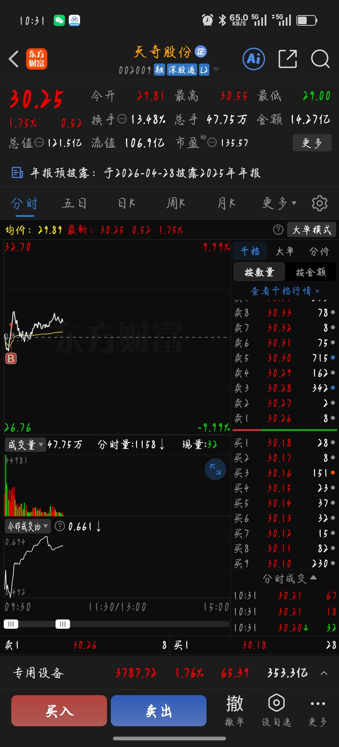339x747 pixels.
Task: Tap the red 买入 buy button
Action: [x=59, y=711]
